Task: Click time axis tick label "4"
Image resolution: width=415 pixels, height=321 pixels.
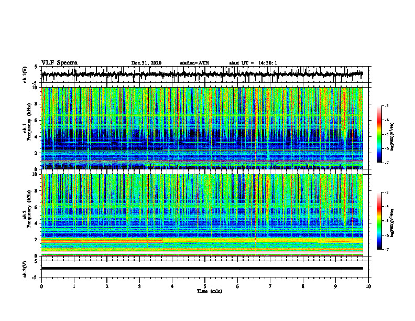Action: point(172,286)
